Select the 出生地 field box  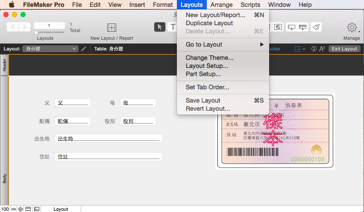click(109, 138)
